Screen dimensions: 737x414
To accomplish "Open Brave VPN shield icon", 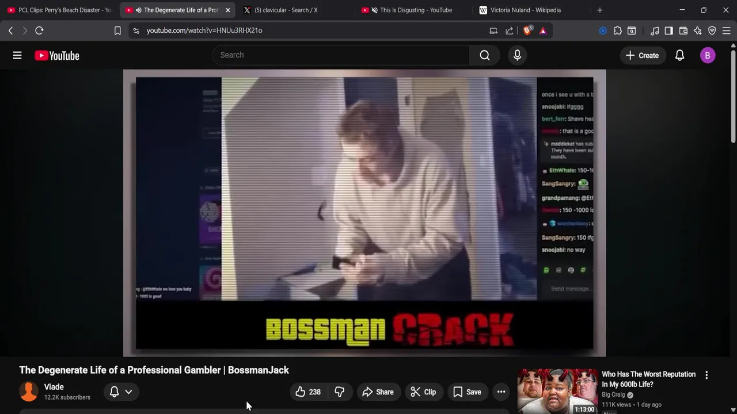I will [712, 30].
